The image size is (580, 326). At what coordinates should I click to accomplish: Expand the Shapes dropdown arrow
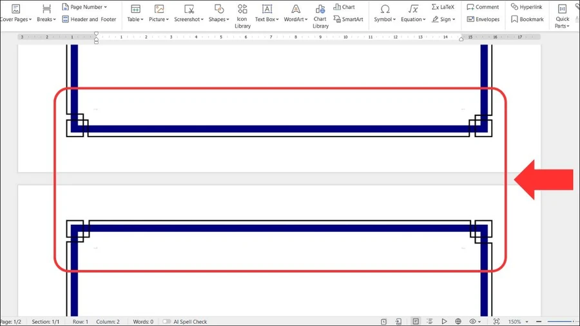228,19
